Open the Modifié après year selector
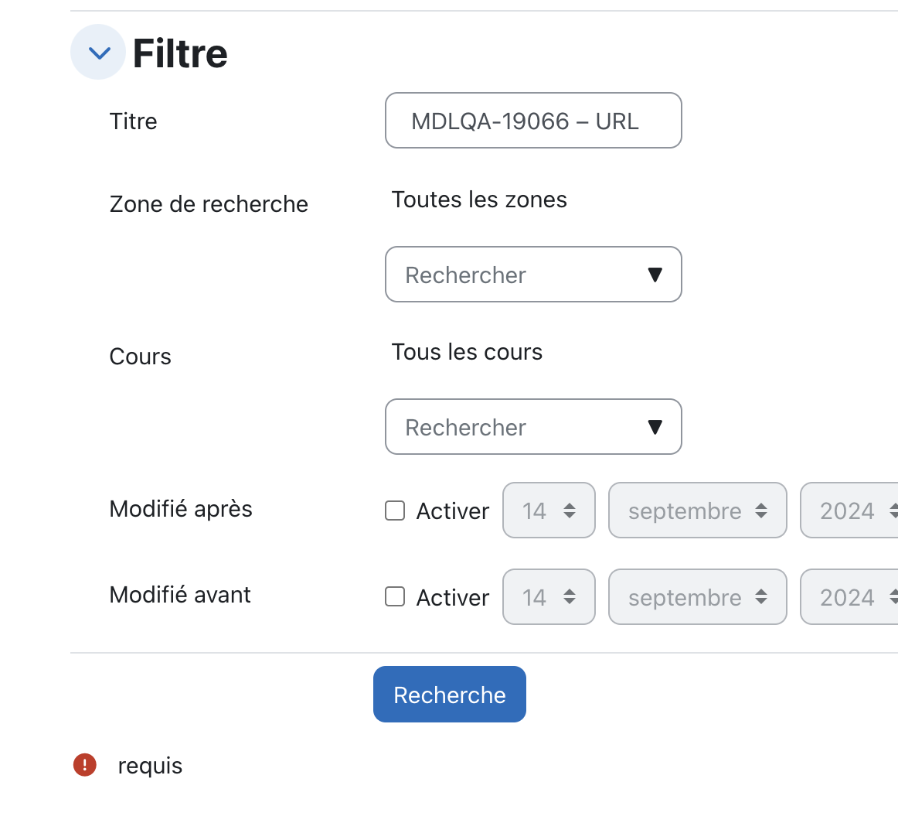 849,510
